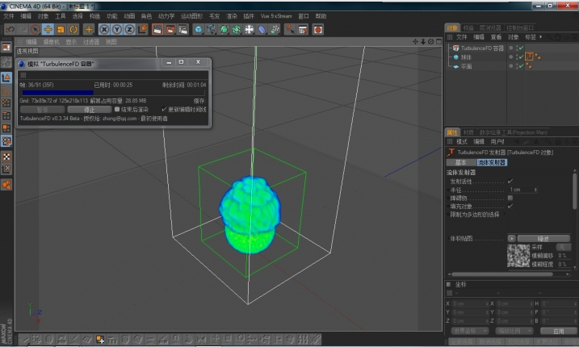
Task: Click the 应用 coordinates button
Action: tap(558, 331)
